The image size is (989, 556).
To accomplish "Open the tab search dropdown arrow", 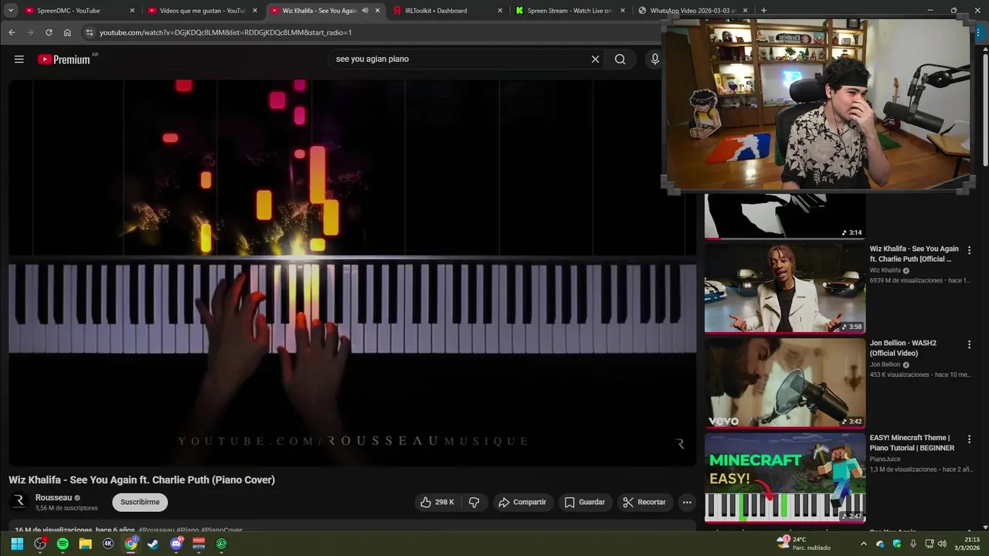I will click(11, 11).
